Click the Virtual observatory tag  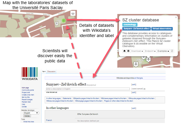tap(162, 29)
